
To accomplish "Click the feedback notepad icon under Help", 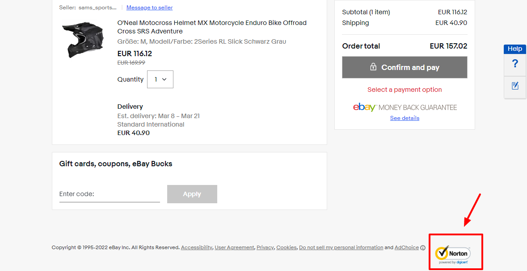I will pyautogui.click(x=515, y=86).
